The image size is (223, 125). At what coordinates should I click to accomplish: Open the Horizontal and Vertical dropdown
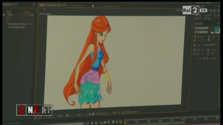coord(19,24)
